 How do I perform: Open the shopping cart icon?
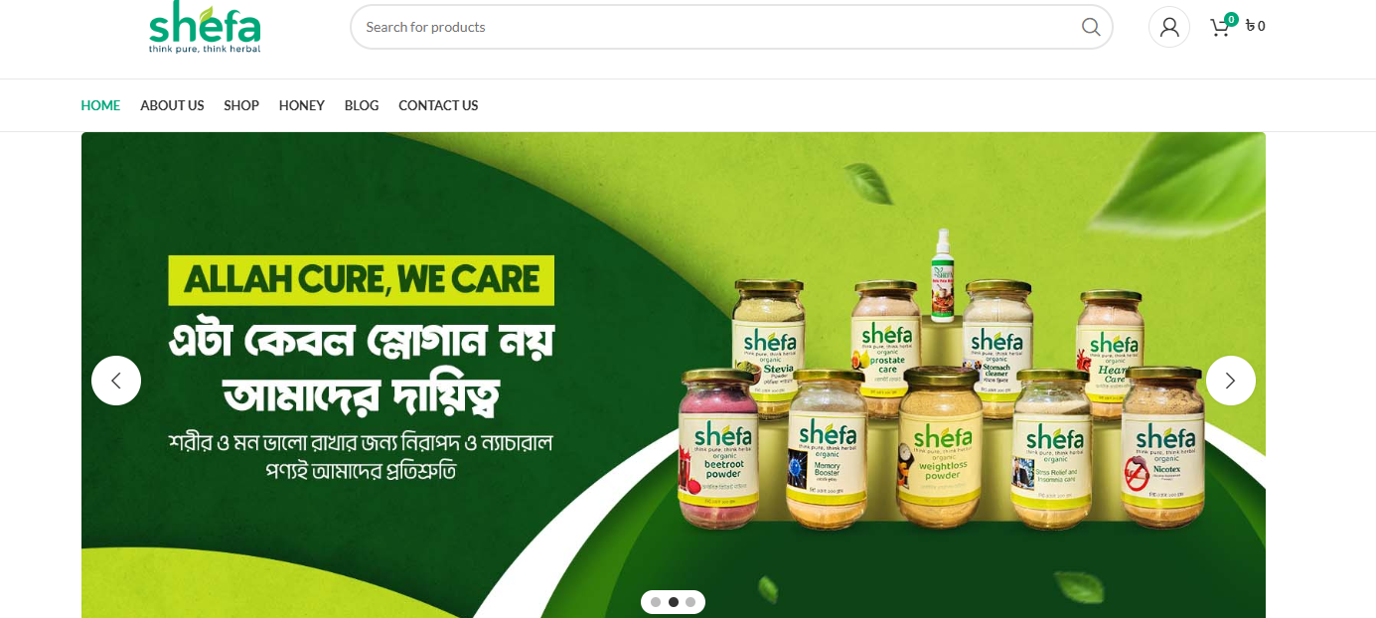[1220, 27]
